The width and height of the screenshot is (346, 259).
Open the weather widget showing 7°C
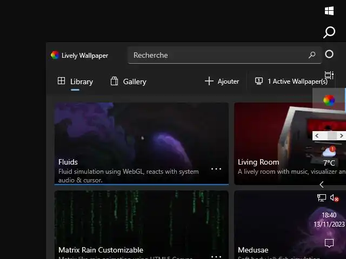[x=329, y=155]
